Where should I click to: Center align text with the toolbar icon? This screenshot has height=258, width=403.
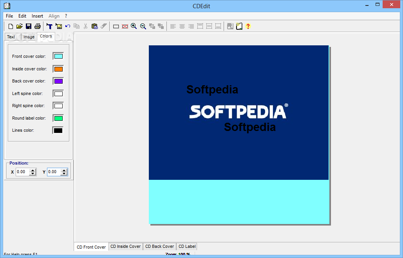[182, 26]
